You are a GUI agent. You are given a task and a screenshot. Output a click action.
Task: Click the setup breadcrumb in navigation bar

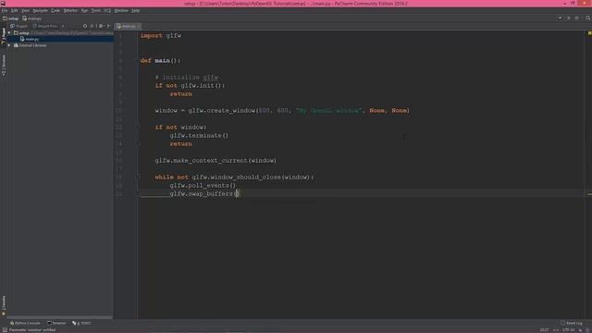pos(10,18)
